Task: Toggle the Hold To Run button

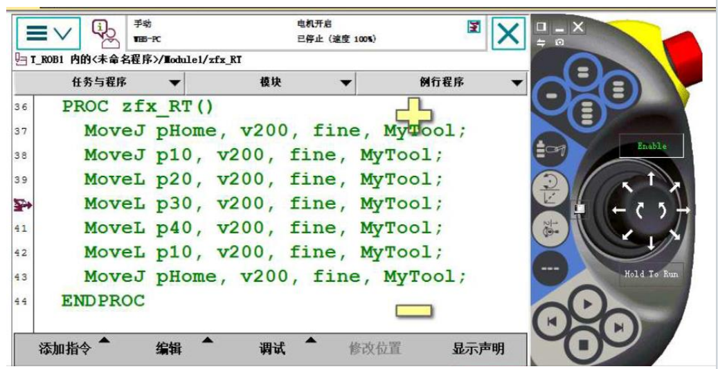Action: [x=651, y=274]
